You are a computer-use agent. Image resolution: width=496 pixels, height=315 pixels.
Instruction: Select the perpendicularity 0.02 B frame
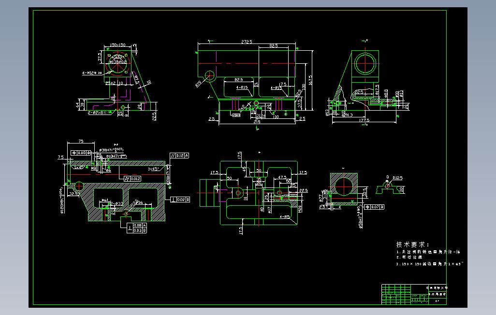click(x=180, y=200)
